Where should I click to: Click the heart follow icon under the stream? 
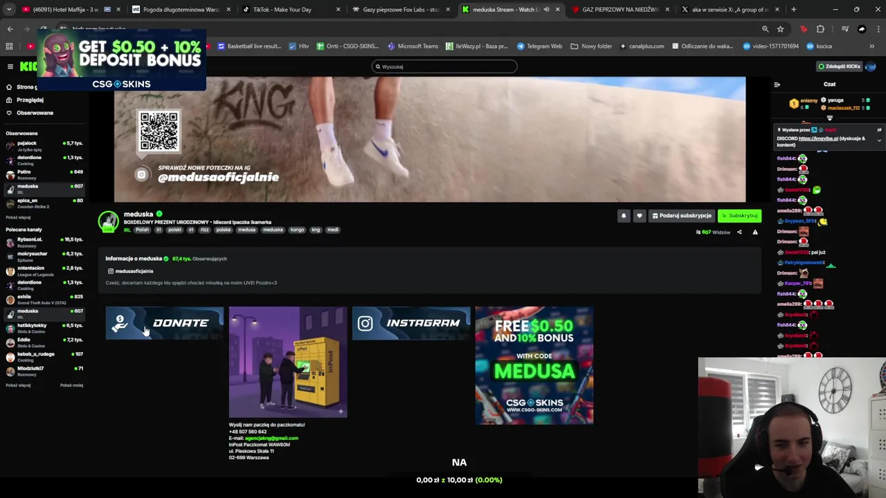[639, 216]
